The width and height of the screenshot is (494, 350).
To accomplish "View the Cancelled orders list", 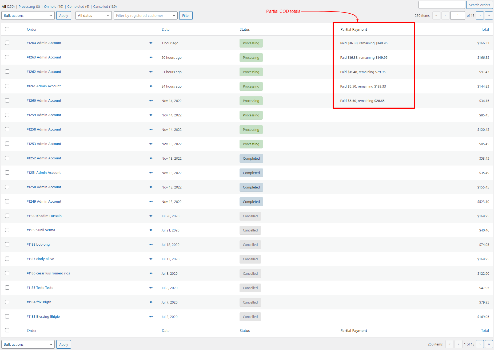I will 101,6.
